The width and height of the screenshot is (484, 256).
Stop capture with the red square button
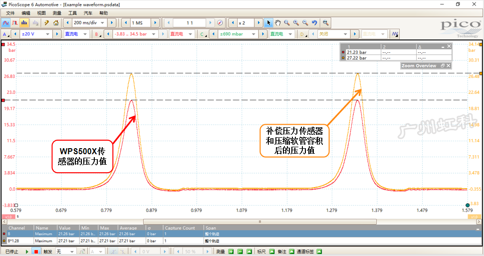[36, 252]
